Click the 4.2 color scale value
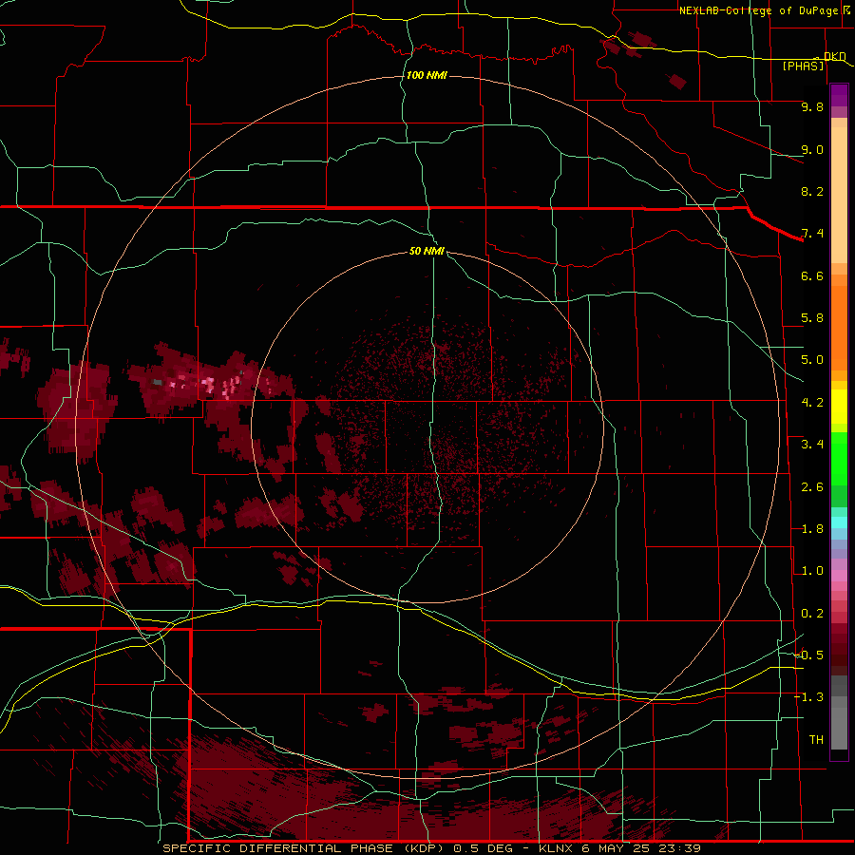This screenshot has width=855, height=855. tap(812, 403)
